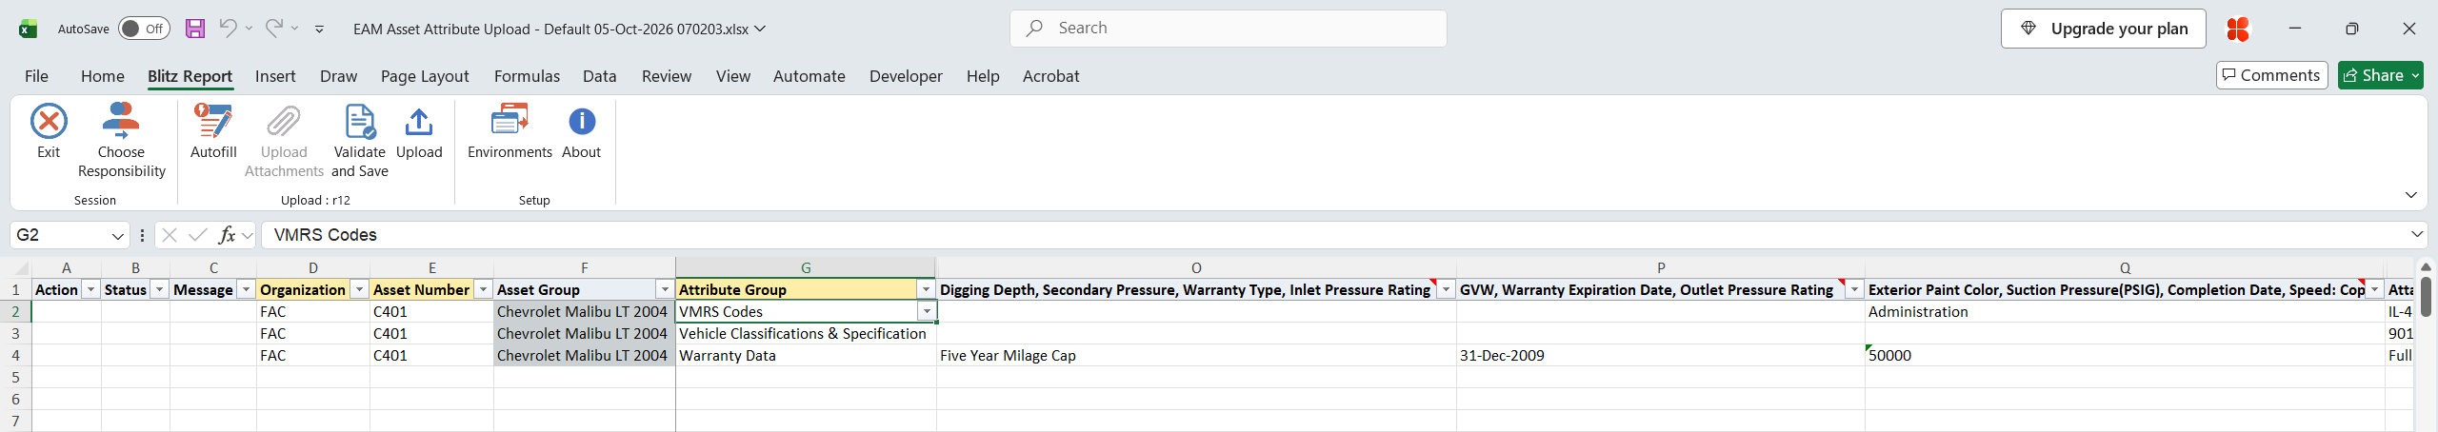Select the 31-Dec-2009 cell
The height and width of the screenshot is (432, 2438).
[1660, 355]
